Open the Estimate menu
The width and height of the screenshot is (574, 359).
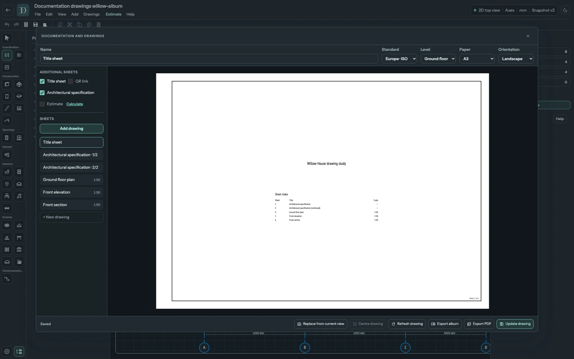(x=113, y=14)
